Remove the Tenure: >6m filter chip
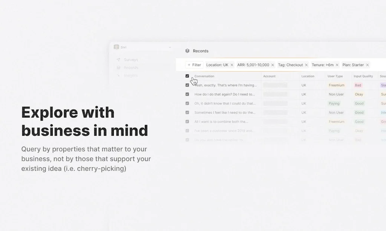Viewport: 386px width, 231px height. click(x=337, y=64)
